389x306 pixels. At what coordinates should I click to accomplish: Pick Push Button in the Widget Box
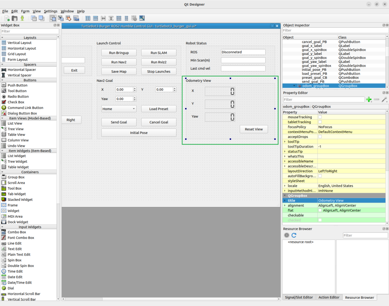(x=17, y=85)
